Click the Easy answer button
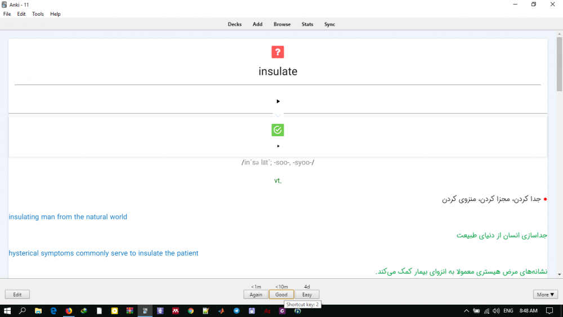This screenshot has width=563, height=317. point(307,294)
